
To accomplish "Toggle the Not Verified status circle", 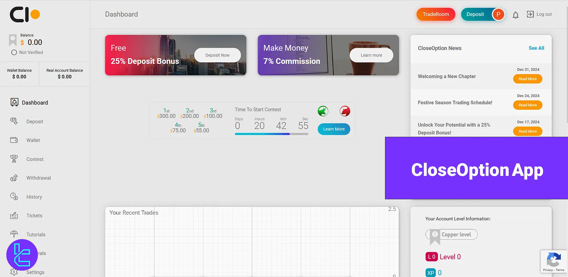I will point(14,52).
